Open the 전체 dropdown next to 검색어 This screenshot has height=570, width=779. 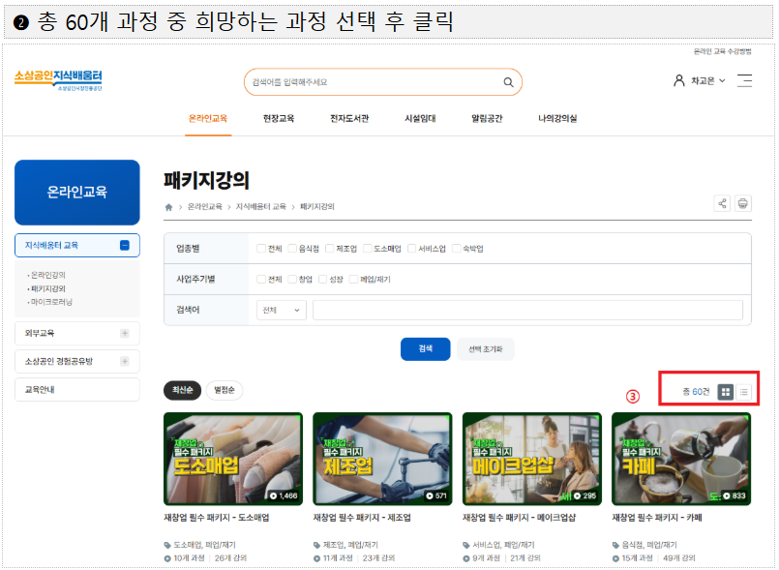pos(280,310)
